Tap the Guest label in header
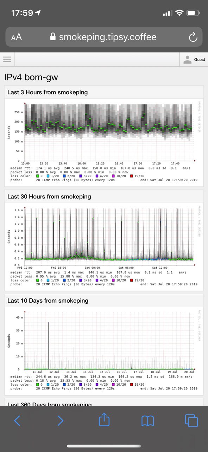The height and width of the screenshot is (452, 208). point(200,60)
